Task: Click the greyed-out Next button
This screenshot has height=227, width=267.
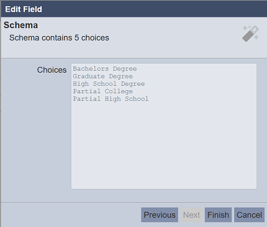Action: click(191, 215)
